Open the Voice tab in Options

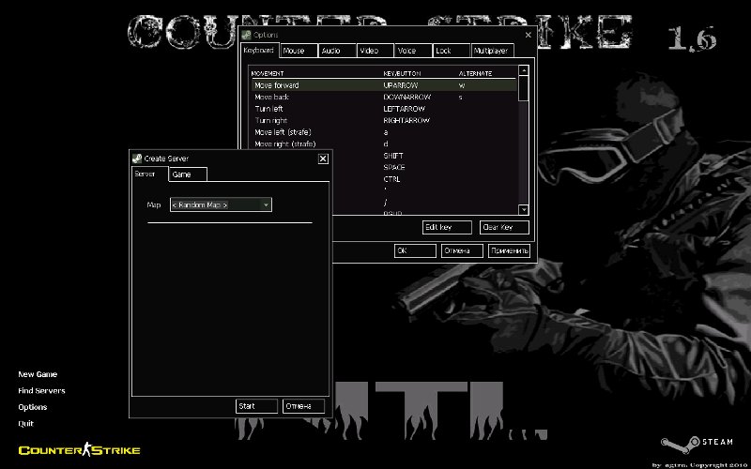(413, 51)
